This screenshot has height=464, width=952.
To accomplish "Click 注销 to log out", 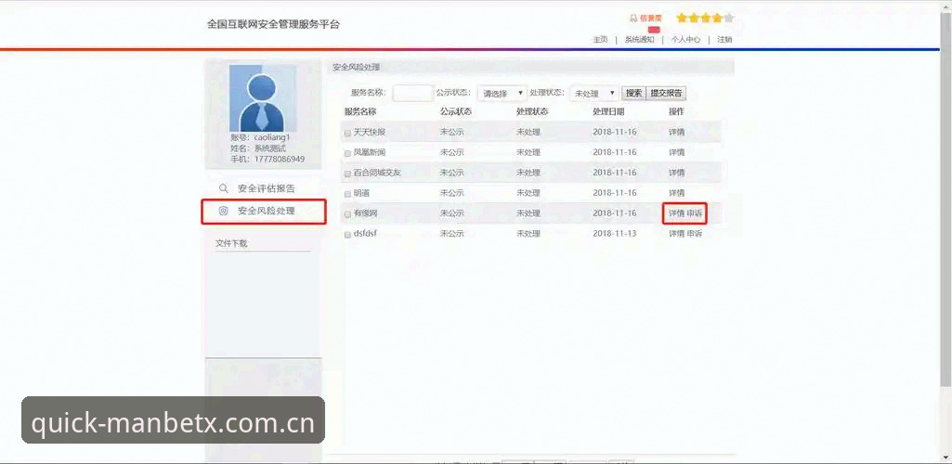I will click(724, 39).
